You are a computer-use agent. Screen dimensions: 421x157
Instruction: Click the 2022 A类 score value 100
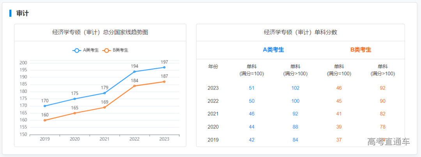tap(295, 101)
